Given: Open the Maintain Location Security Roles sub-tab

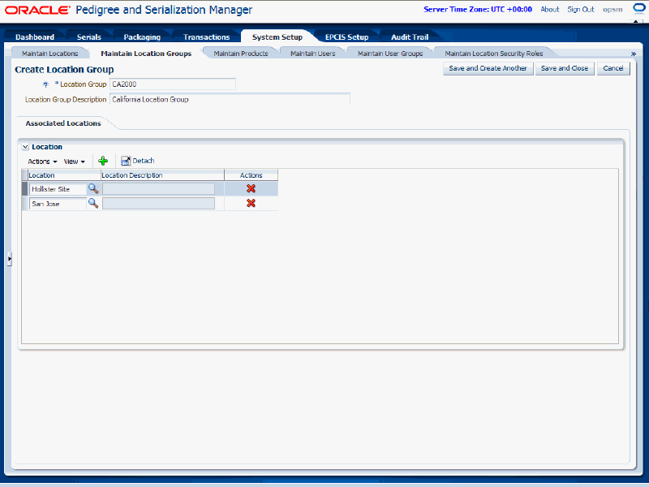Looking at the screenshot, I should 494,54.
